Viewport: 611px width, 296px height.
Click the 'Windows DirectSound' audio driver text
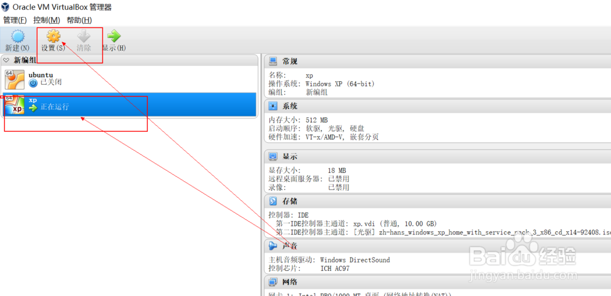coord(355,260)
